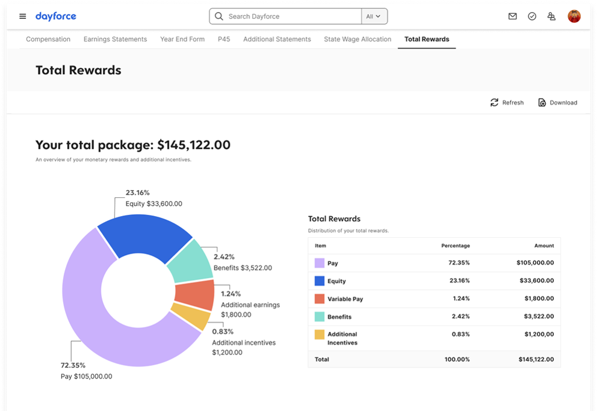Open the Additional Statements tab
Screen dimensions: 597x411
pos(277,39)
